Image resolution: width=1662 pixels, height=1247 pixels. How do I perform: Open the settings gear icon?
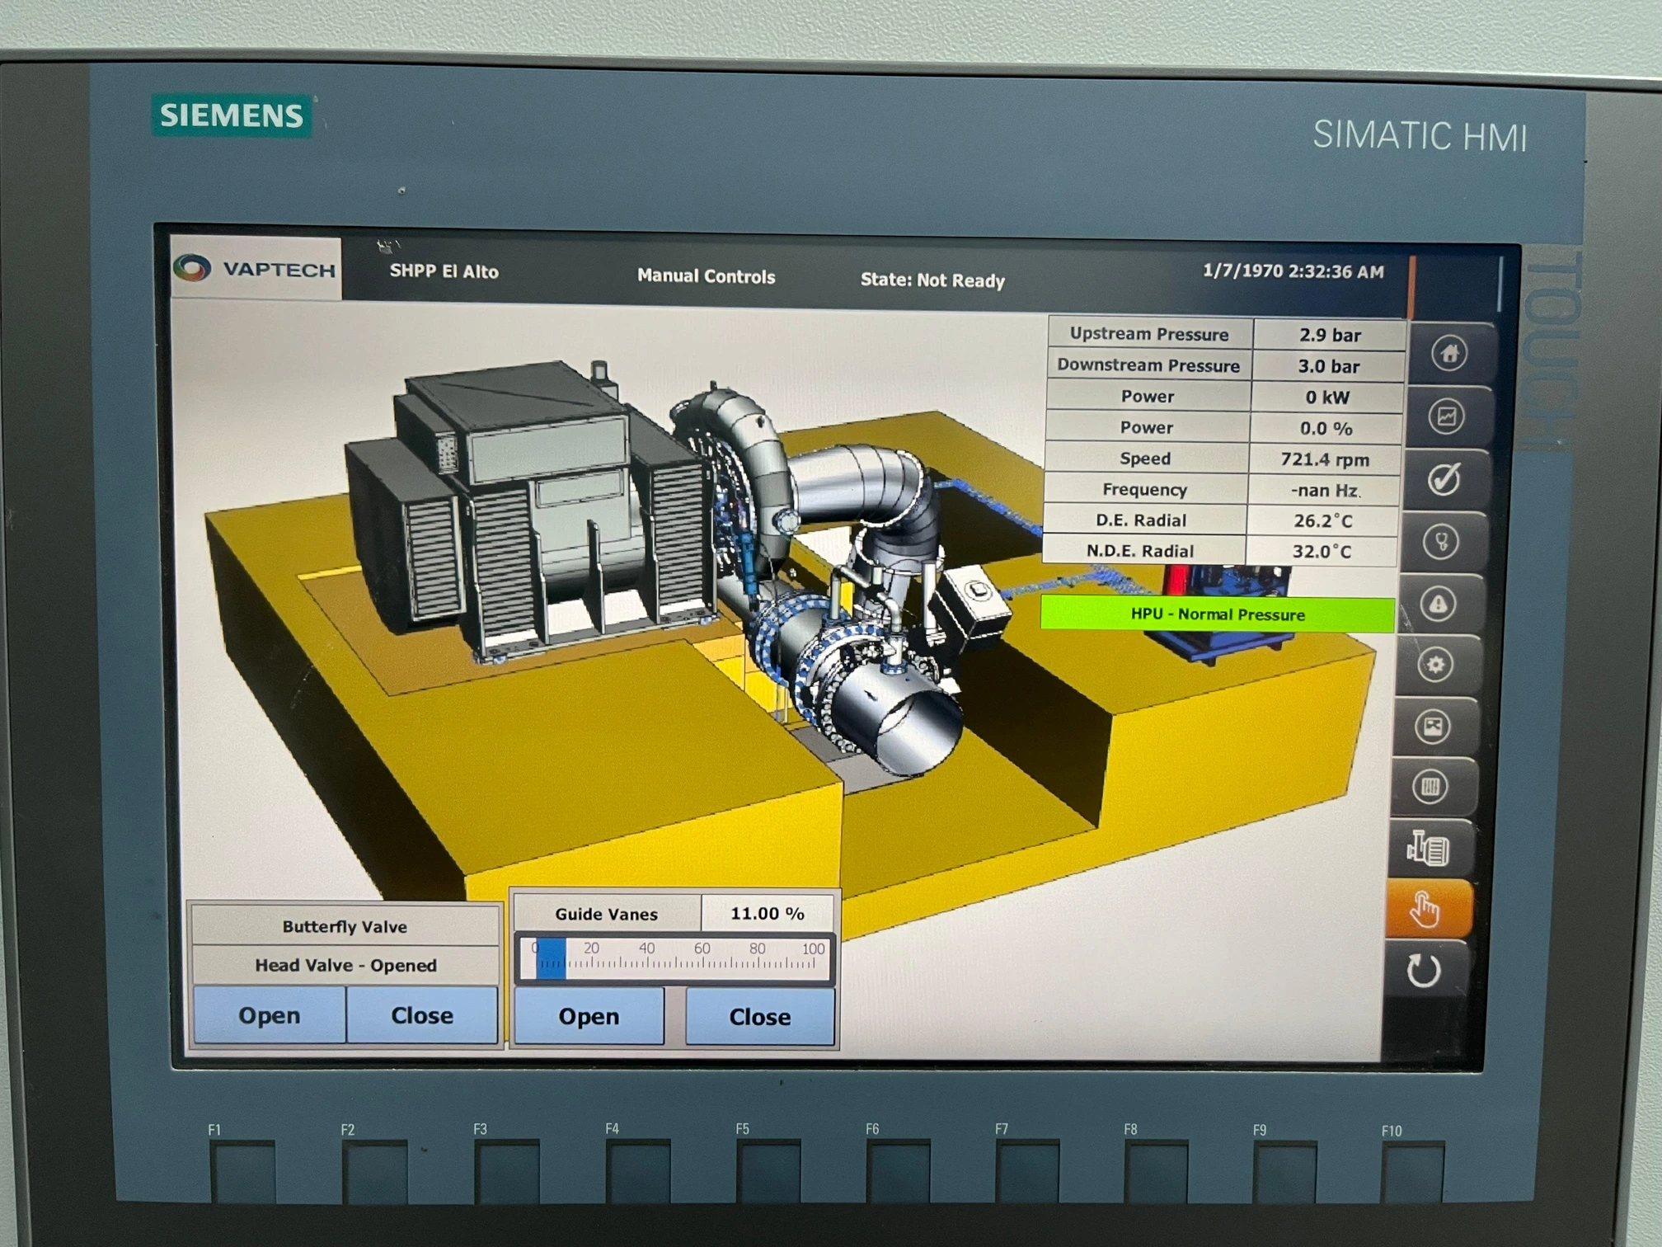(x=1435, y=665)
